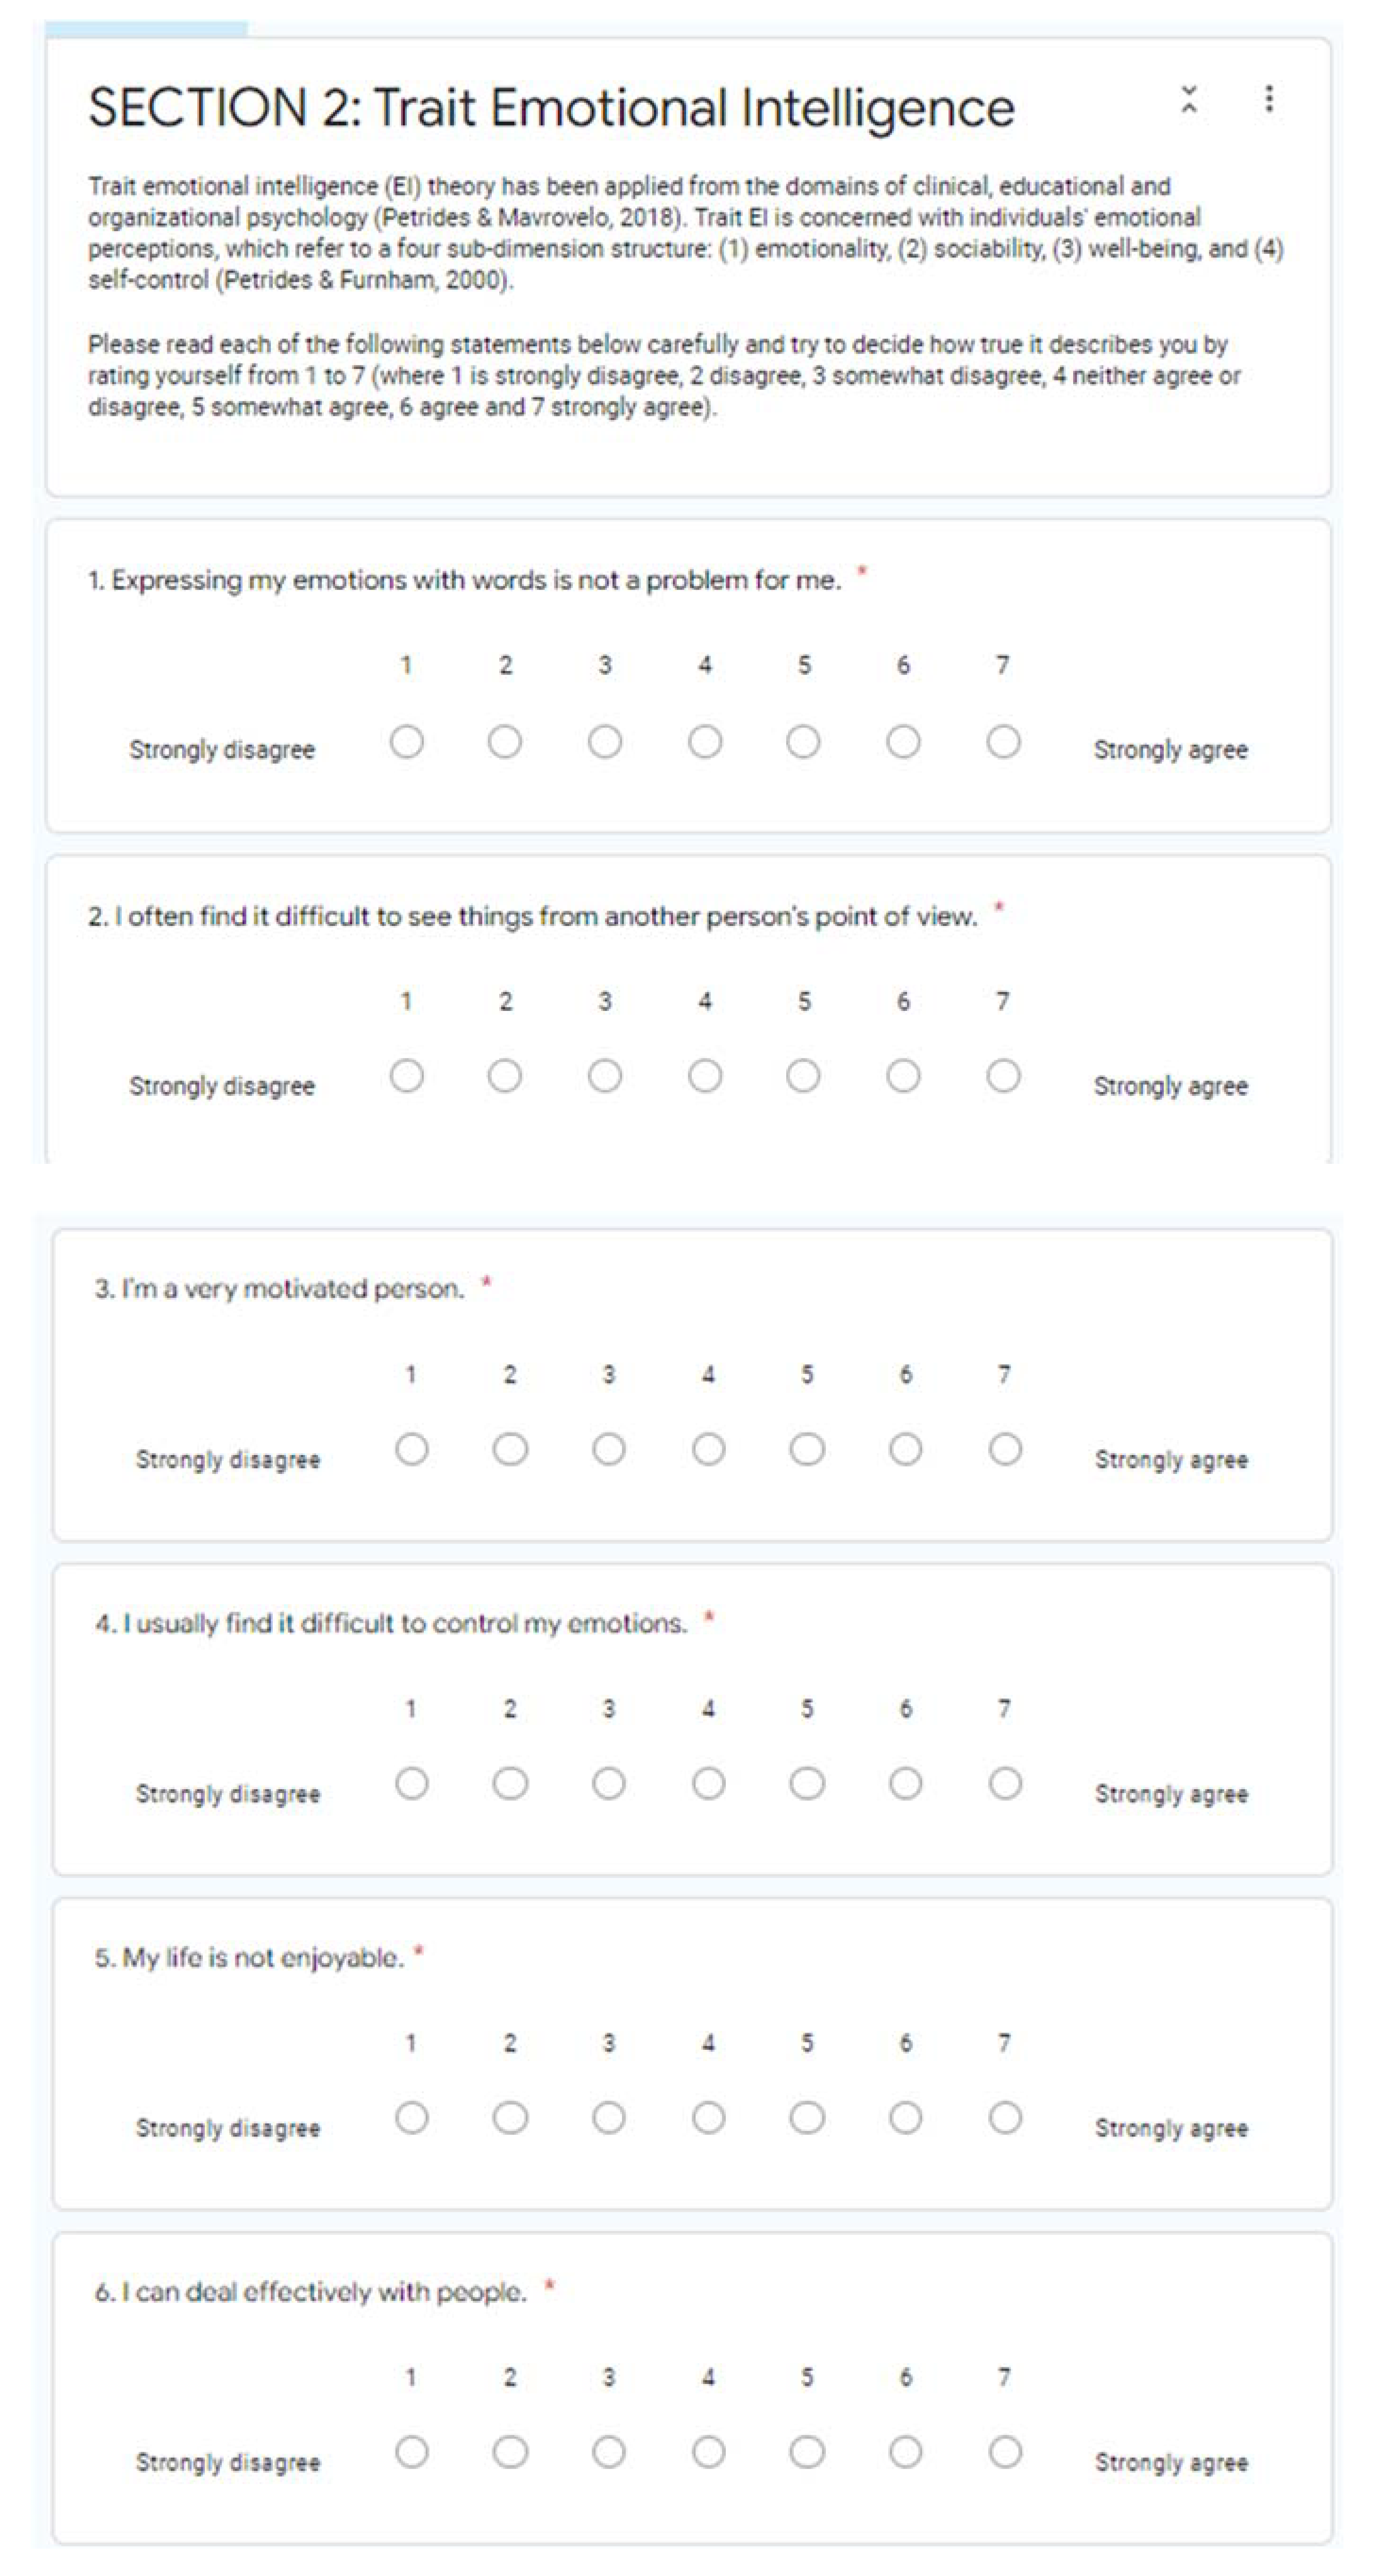Pick rating 7 for question 6
Image resolution: width=1377 pixels, height=2576 pixels.
1005,2451
